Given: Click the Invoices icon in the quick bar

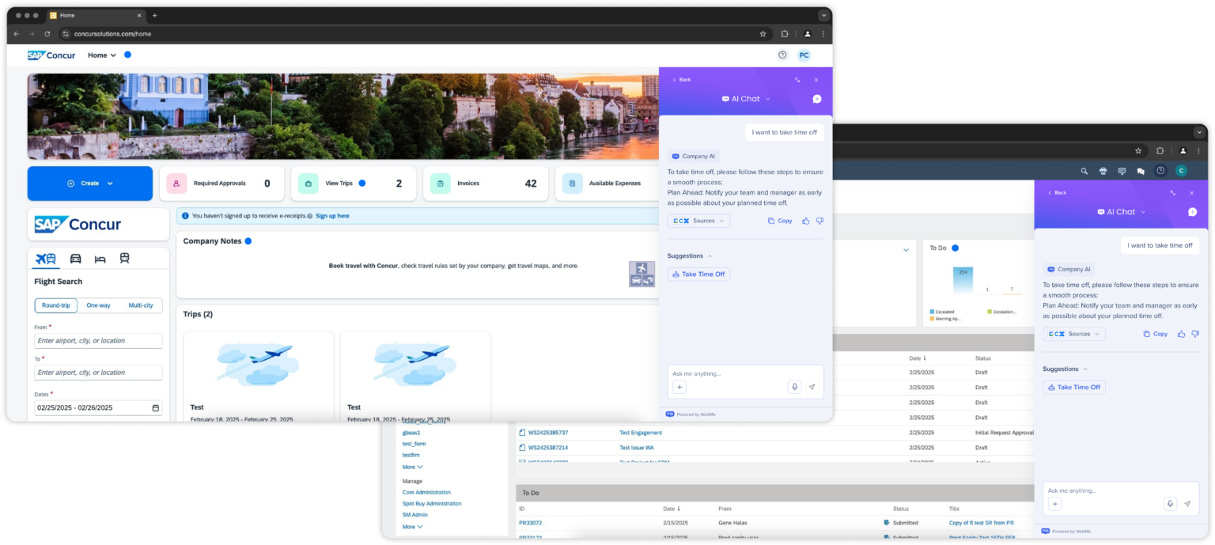Looking at the screenshot, I should pyautogui.click(x=440, y=183).
